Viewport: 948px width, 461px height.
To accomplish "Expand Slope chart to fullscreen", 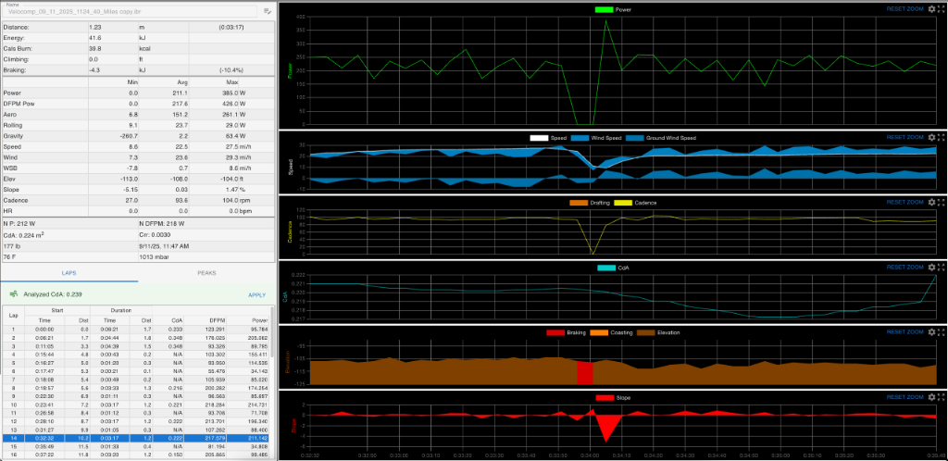I will pos(941,397).
